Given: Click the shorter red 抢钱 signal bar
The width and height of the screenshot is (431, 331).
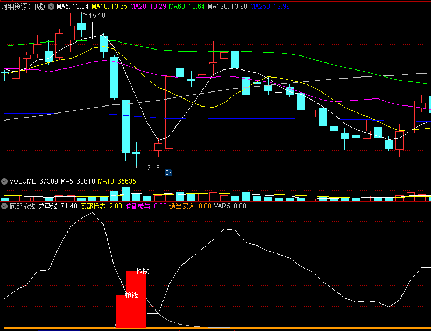Looking at the screenshot, I should 121,312.
